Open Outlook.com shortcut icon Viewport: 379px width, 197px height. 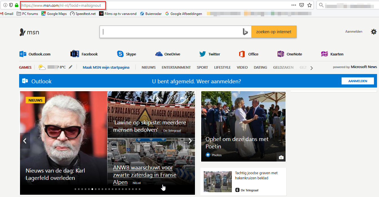point(23,54)
